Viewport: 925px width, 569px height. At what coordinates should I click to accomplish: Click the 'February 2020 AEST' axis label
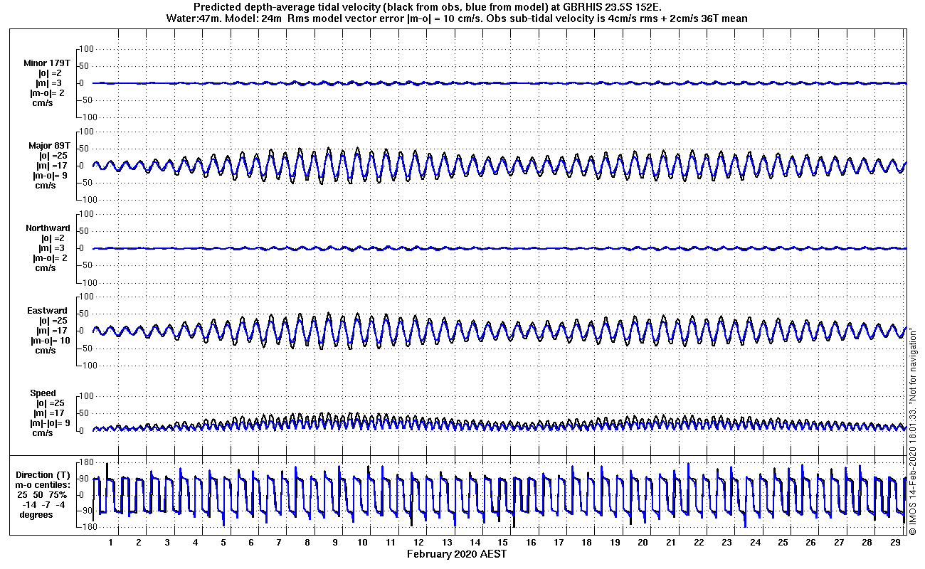click(x=457, y=554)
